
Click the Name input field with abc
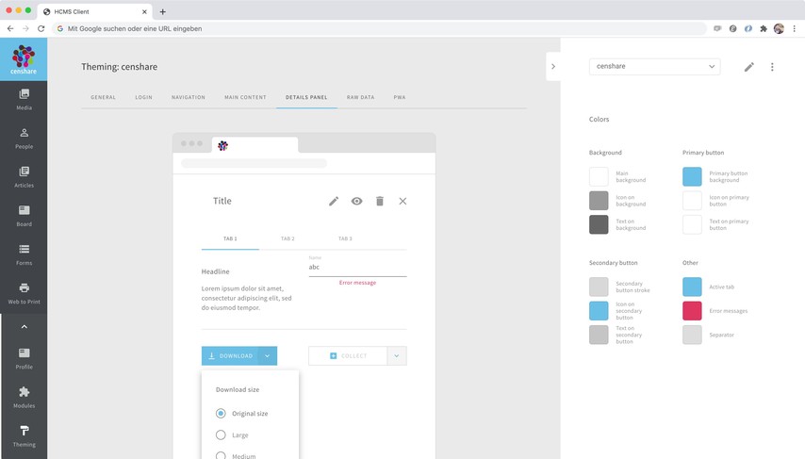point(357,267)
